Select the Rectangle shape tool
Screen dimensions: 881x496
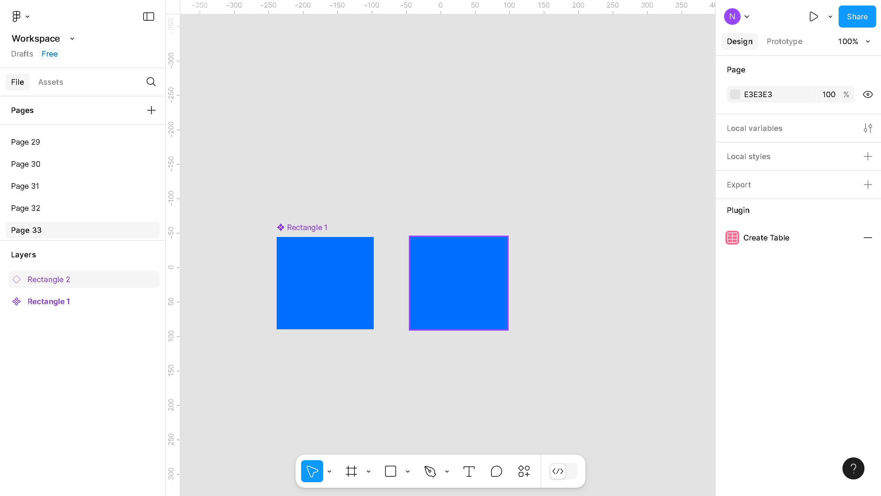391,471
